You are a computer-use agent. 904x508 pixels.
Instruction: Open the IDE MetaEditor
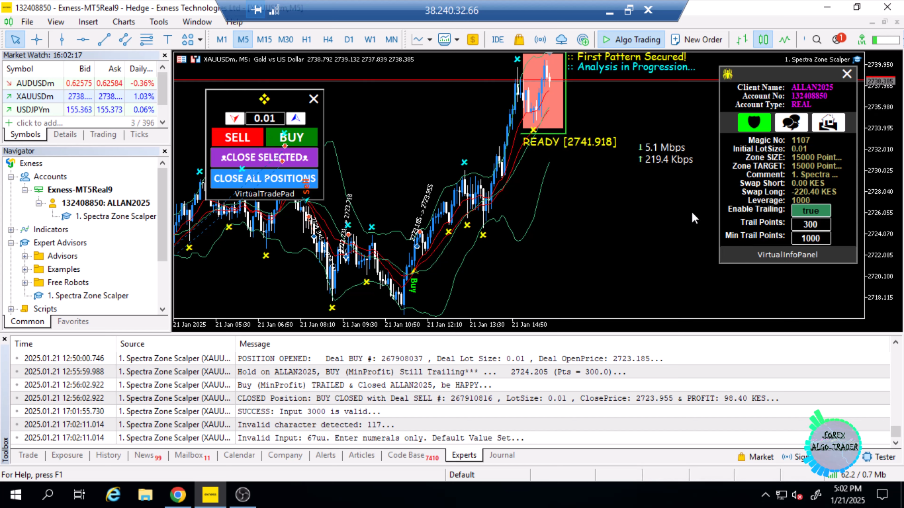pyautogui.click(x=498, y=40)
